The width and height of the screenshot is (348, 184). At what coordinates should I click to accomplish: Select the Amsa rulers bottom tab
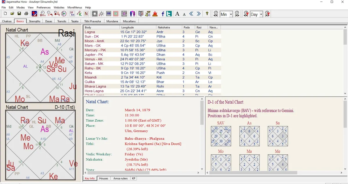120,178
